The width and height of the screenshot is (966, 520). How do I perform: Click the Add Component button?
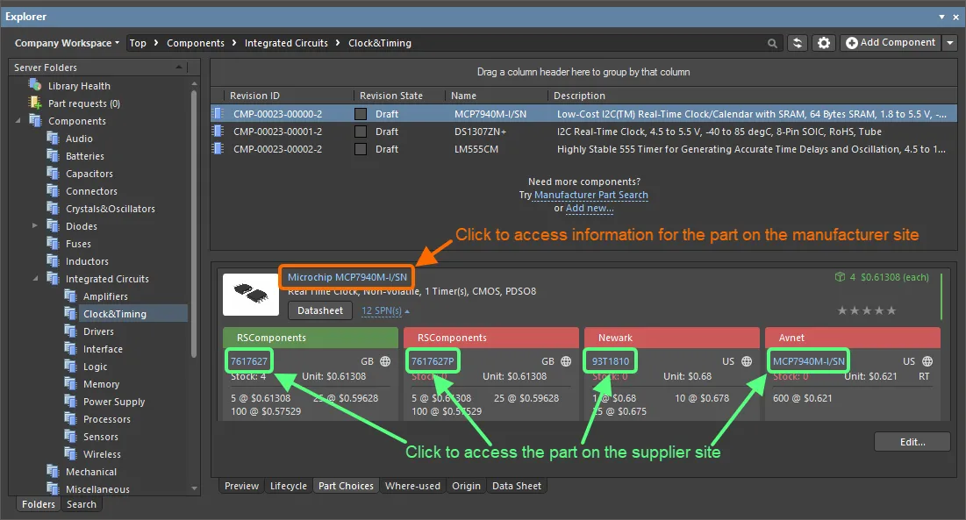click(x=891, y=42)
